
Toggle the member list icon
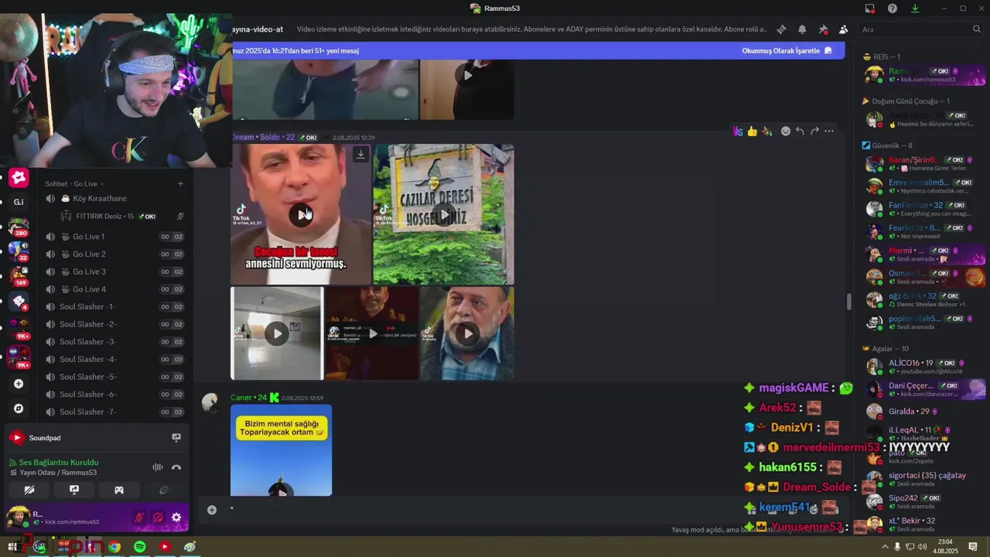(x=843, y=29)
